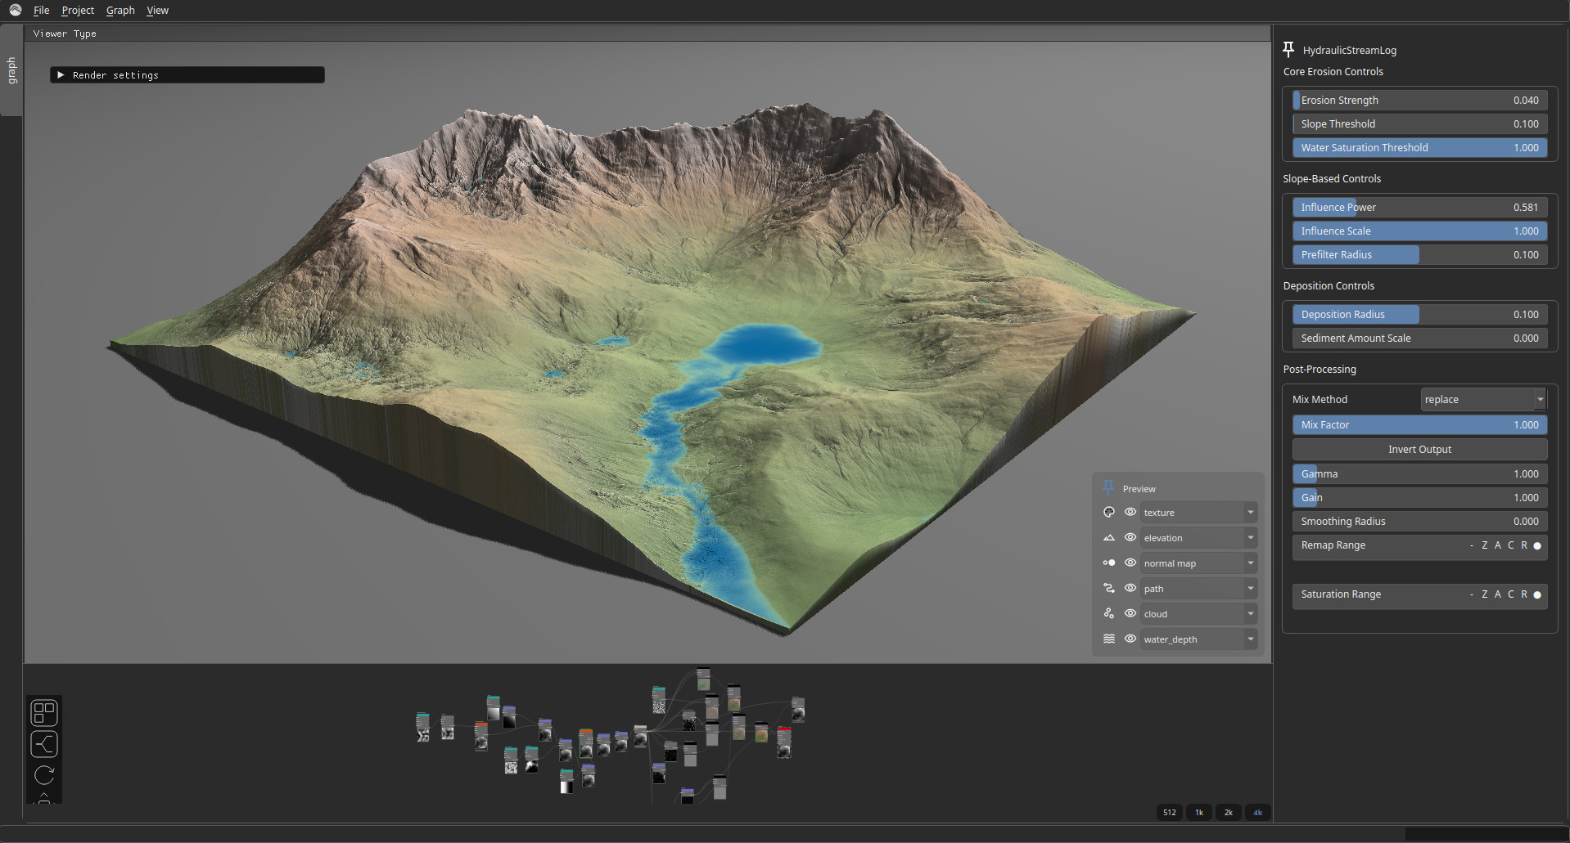Click the circular refresh arrow icon
Screen dimensions: 1570x843
click(x=44, y=775)
